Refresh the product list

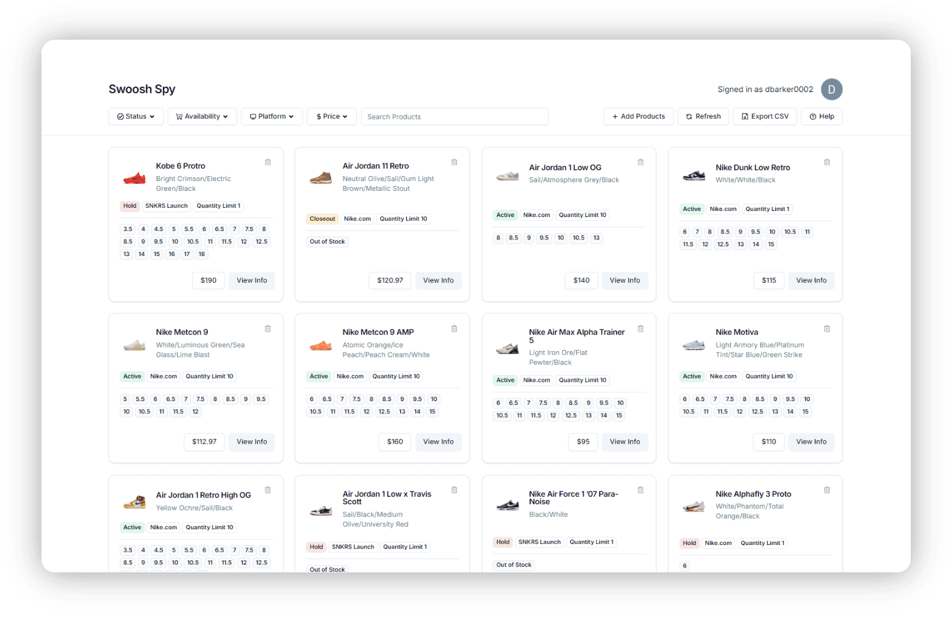coord(703,116)
